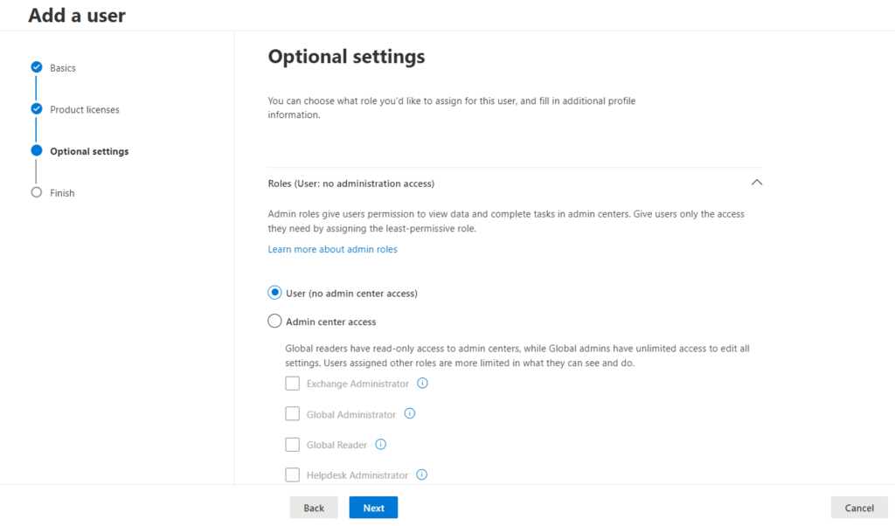
Task: Click the Product licenses checkmark icon
Action: click(37, 109)
